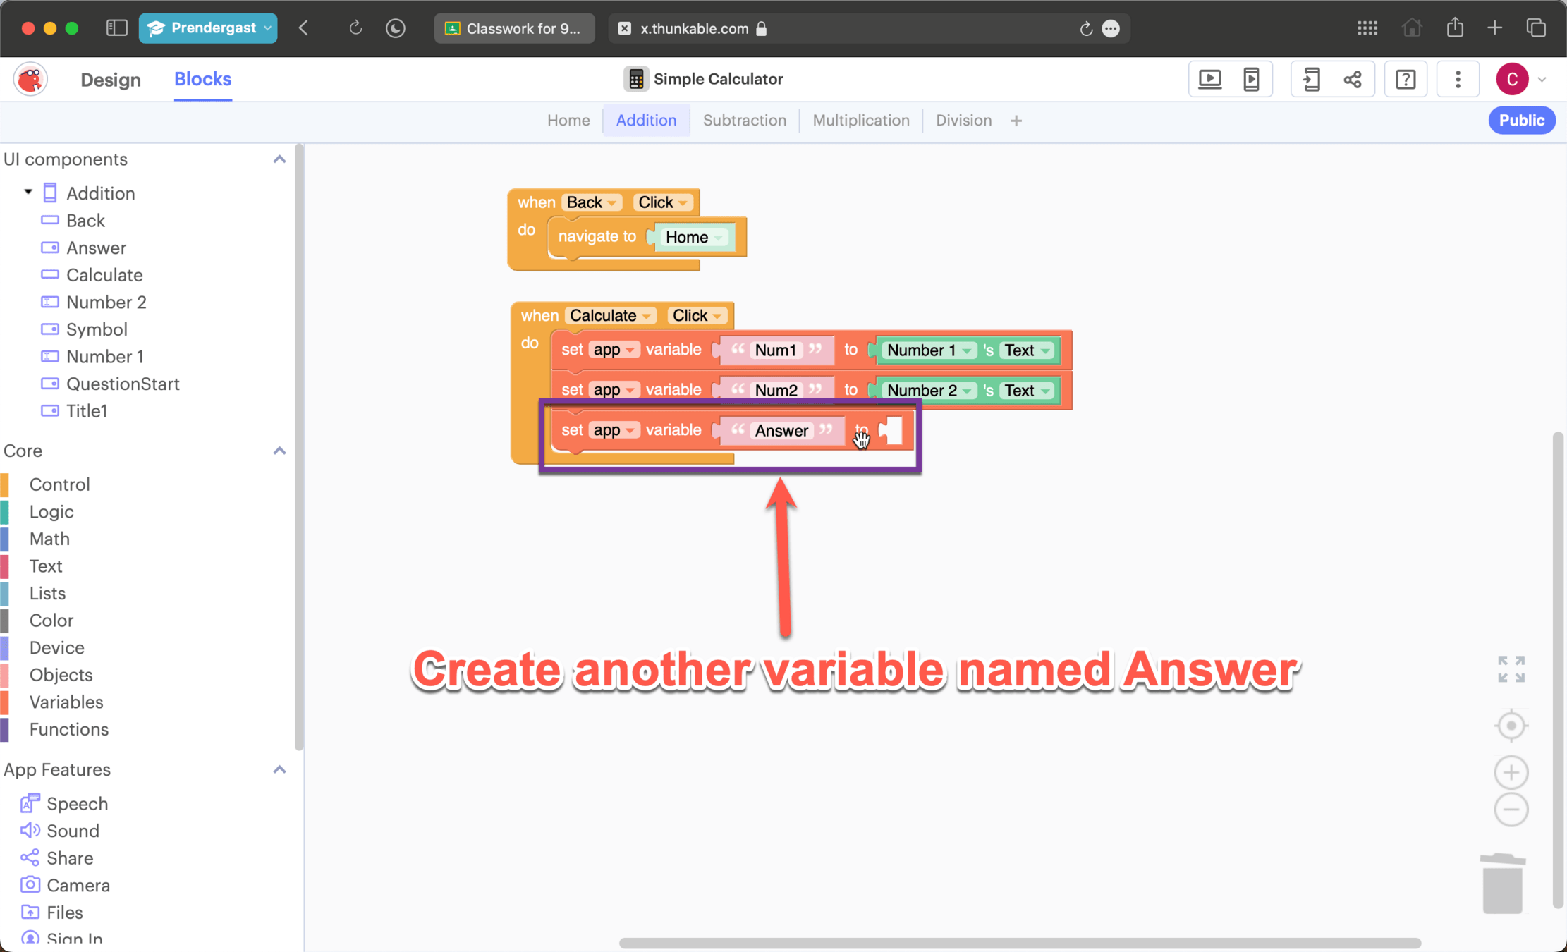Click the zoom out workspace button
1567x952 pixels.
(x=1511, y=810)
